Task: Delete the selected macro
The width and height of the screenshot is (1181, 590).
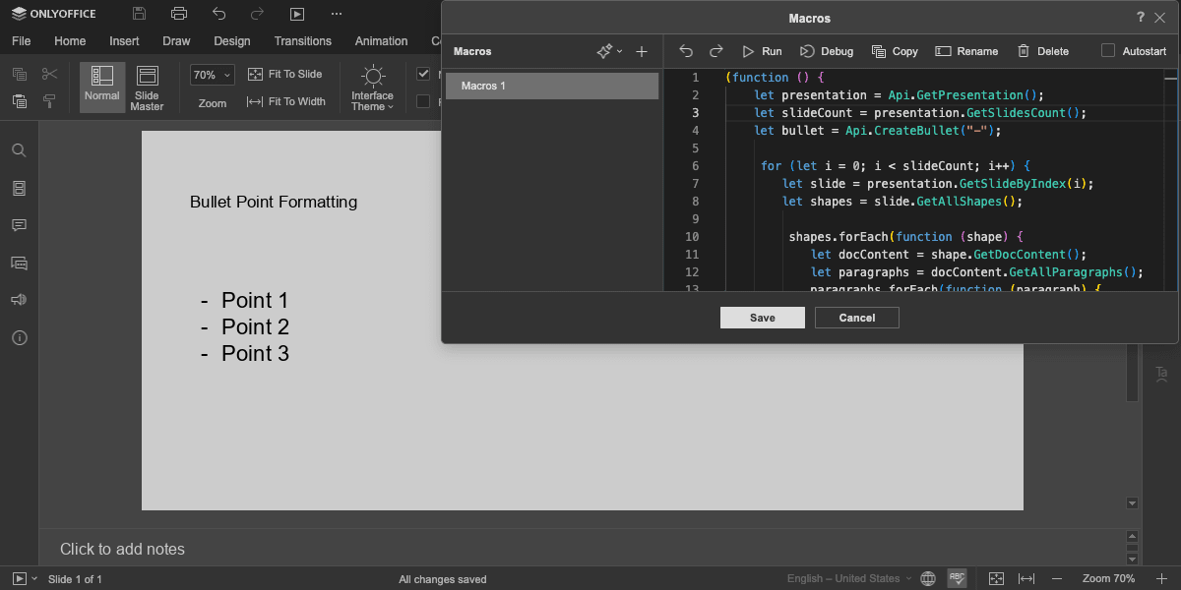Action: 1042,51
